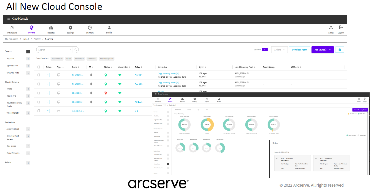Select Machines in Sources sidebar
The height and width of the screenshot is (191, 372).
point(11,59)
